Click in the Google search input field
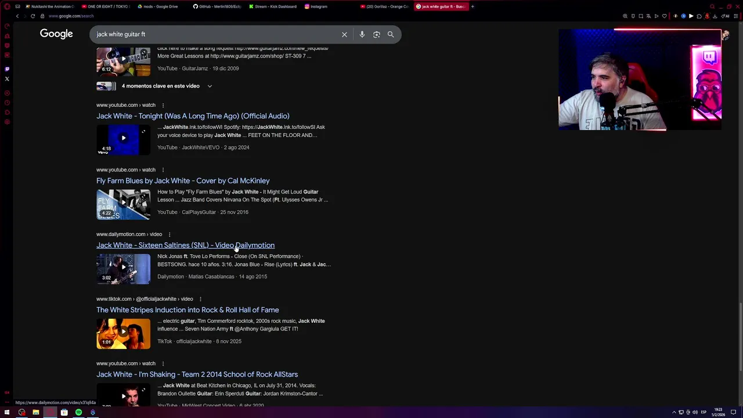The width and height of the screenshot is (743, 418). click(215, 34)
